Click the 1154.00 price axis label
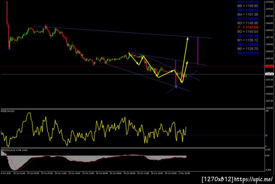 click(269, 44)
